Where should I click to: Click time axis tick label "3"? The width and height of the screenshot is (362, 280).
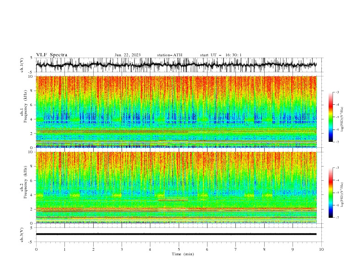click(x=122, y=249)
